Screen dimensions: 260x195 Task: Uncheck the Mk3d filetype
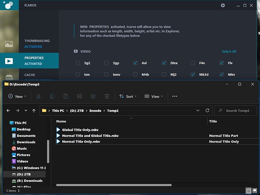point(193,74)
